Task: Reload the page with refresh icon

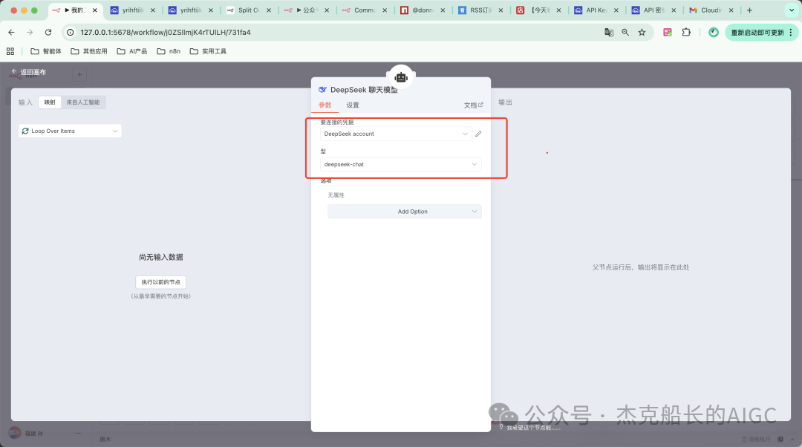Action: [x=48, y=32]
